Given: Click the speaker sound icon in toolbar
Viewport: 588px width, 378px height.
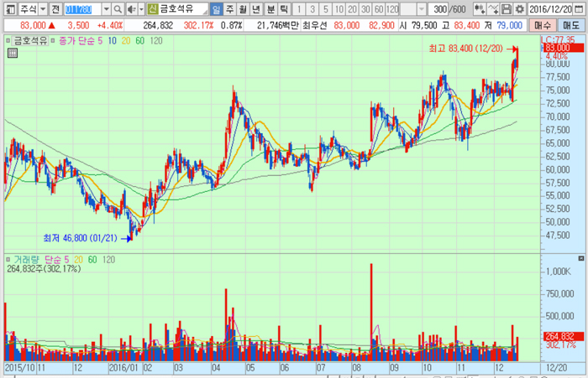Looking at the screenshot, I should point(130,8).
